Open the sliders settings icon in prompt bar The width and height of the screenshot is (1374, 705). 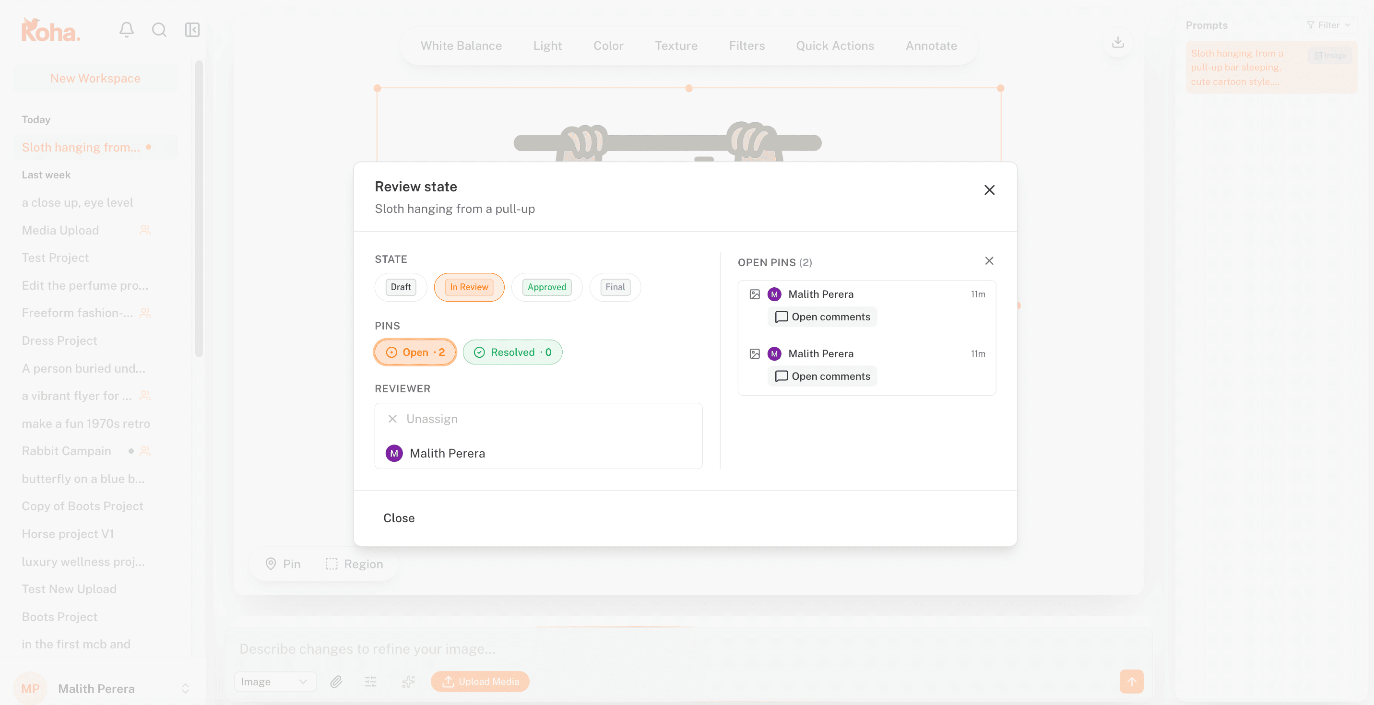pyautogui.click(x=371, y=681)
